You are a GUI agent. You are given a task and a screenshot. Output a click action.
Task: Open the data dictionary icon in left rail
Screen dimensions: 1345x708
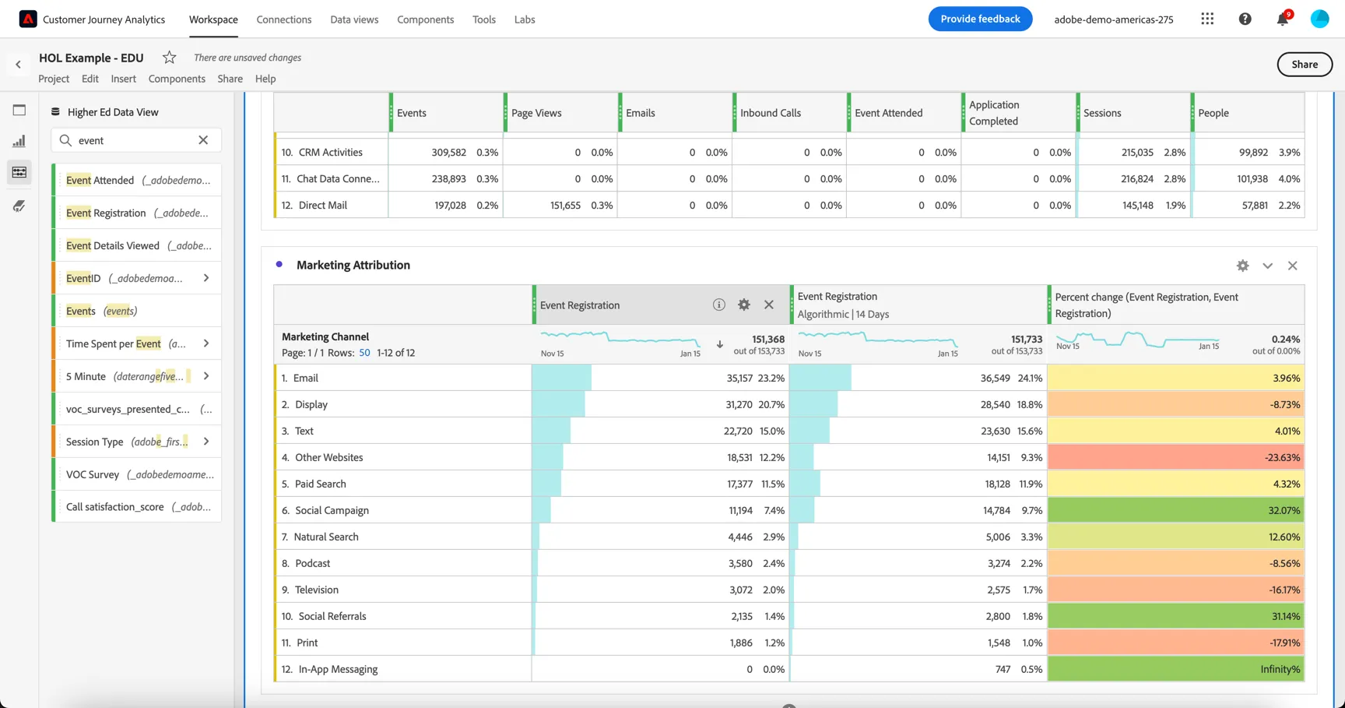(x=19, y=206)
